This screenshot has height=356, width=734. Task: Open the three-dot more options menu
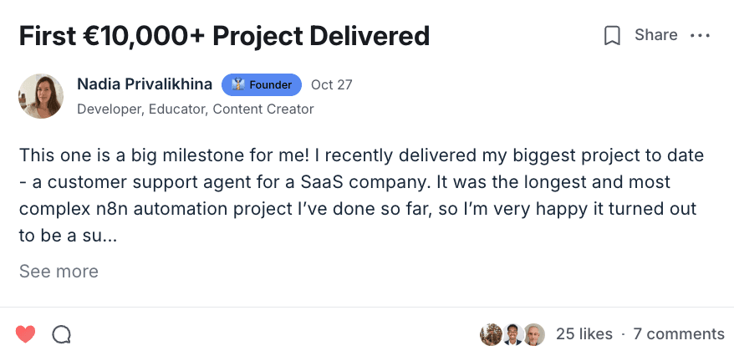click(x=700, y=35)
